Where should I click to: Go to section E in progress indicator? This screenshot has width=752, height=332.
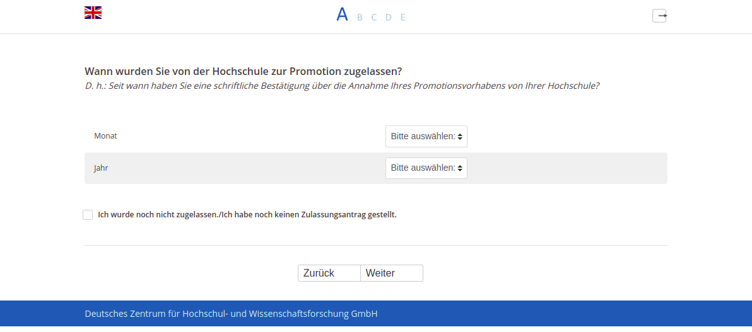(x=403, y=18)
